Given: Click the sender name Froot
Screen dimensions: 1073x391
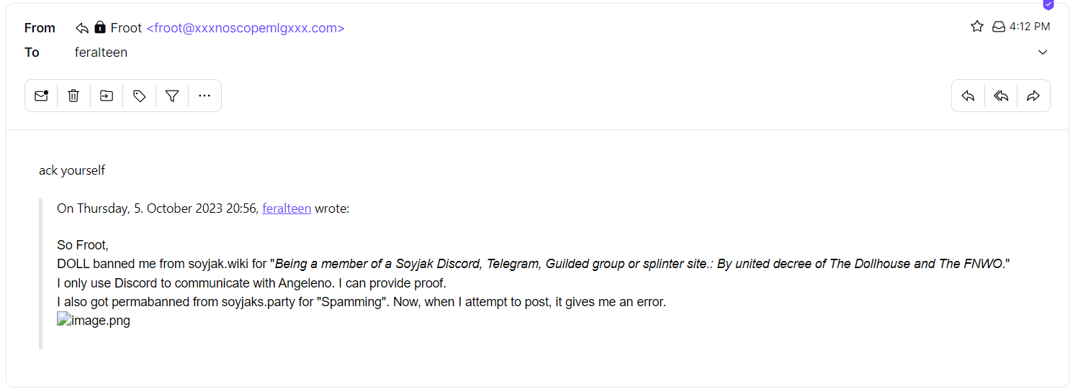Looking at the screenshot, I should coord(126,28).
